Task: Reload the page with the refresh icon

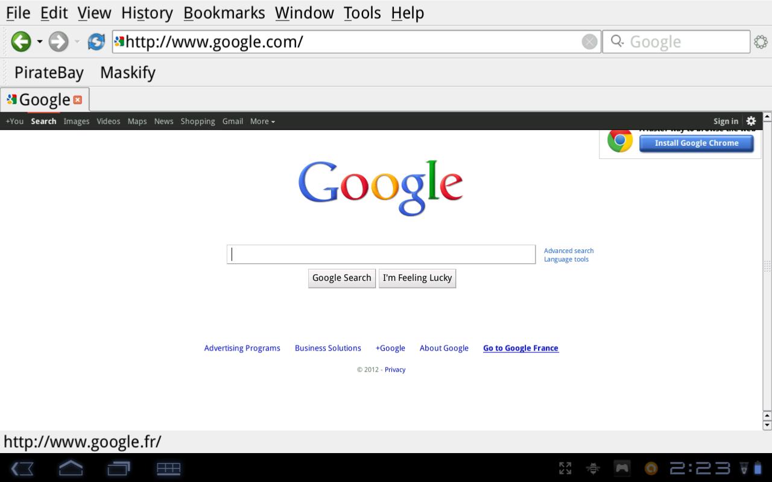Action: click(96, 42)
